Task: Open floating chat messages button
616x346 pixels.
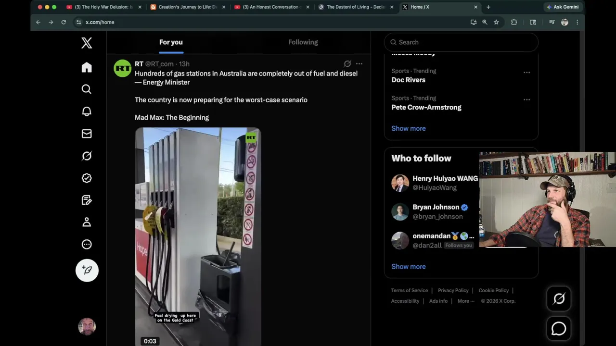Action: (559, 329)
